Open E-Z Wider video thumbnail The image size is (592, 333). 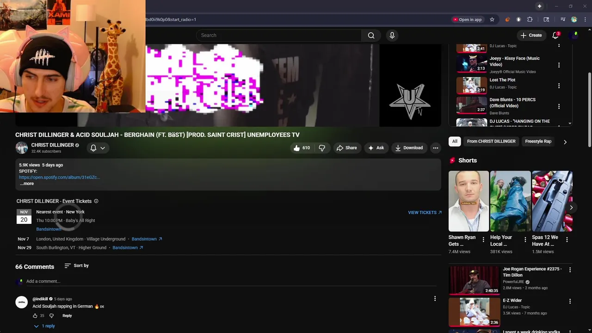click(474, 312)
